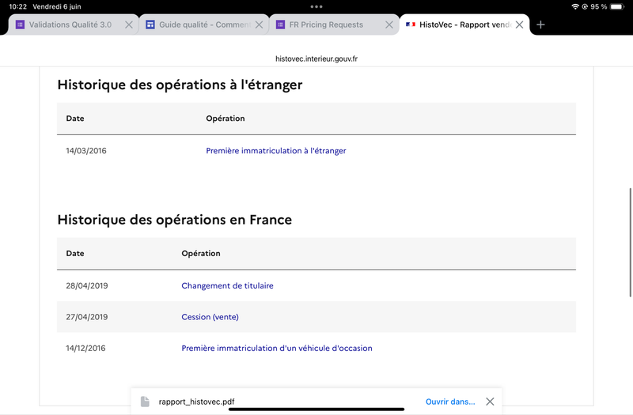Select the date 27/04/2019
This screenshot has height=415, width=633.
[x=87, y=317]
